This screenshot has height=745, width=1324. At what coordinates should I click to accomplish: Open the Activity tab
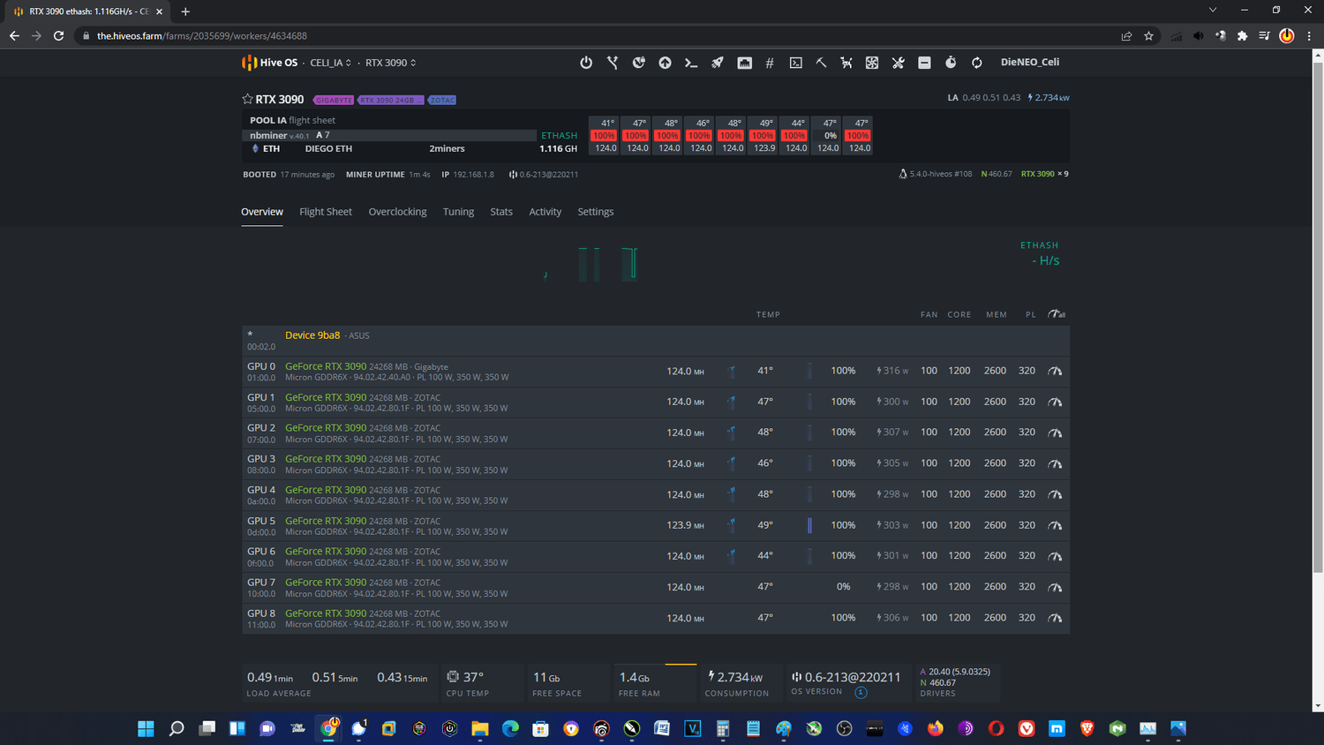[x=545, y=212]
